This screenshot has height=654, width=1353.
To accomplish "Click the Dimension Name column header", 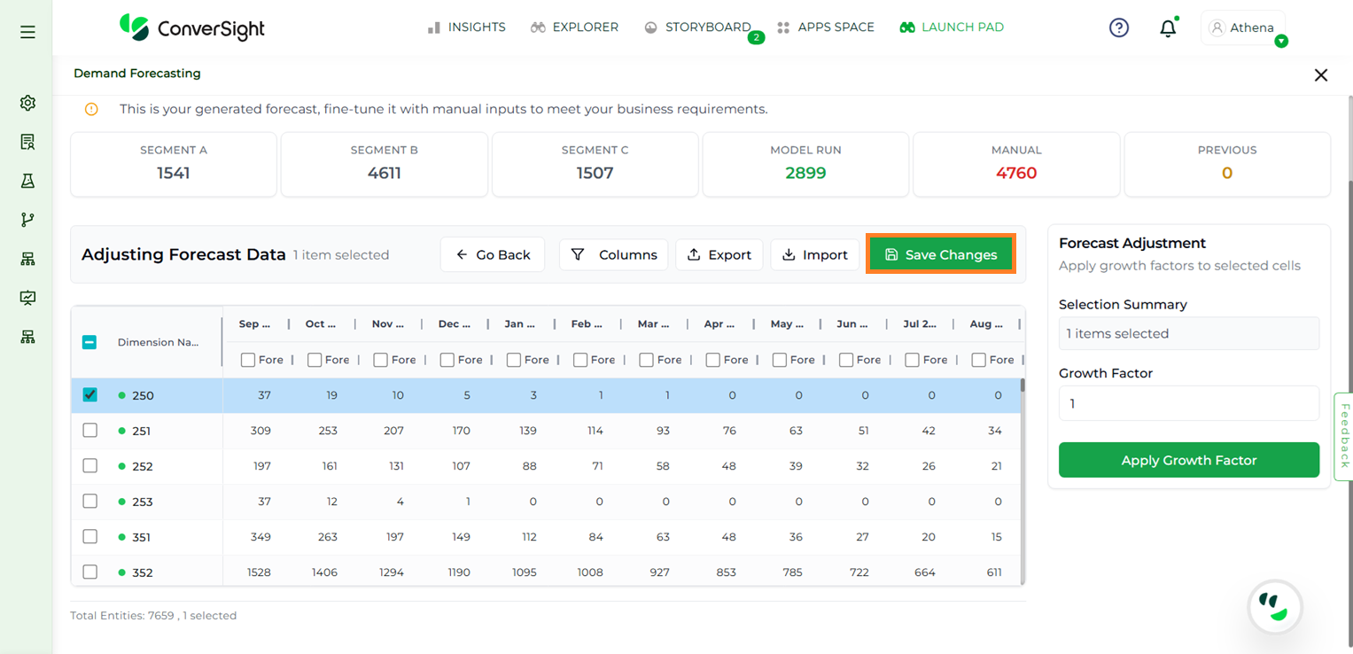I will 158,342.
